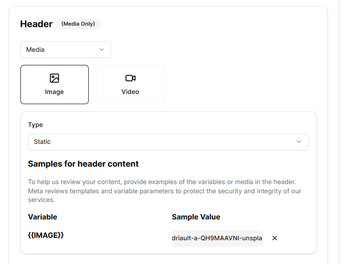Click the picture icon in the Image card
The image size is (352, 264).
pos(54,78)
